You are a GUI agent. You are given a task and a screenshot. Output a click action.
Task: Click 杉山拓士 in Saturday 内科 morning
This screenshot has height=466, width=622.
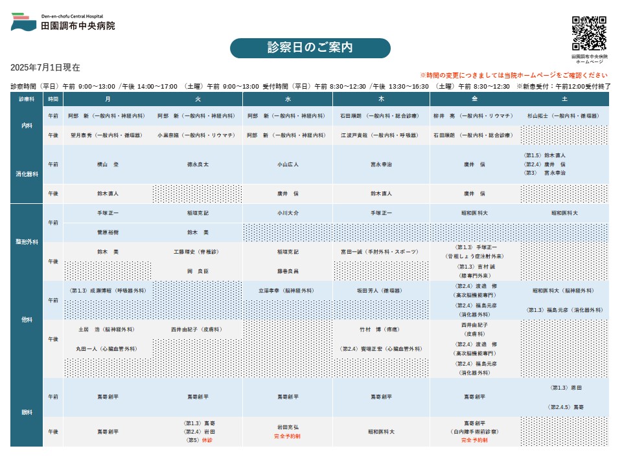[x=563, y=116]
